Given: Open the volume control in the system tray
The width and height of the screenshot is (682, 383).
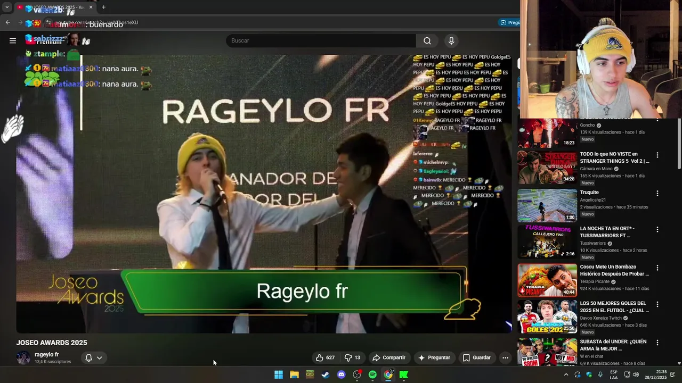Looking at the screenshot, I should point(636,374).
